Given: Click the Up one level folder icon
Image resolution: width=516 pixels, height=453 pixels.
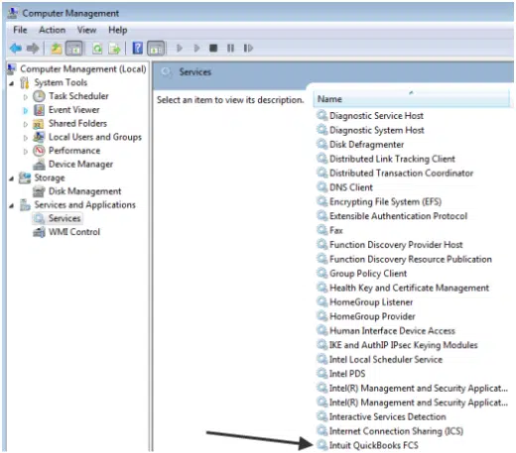Looking at the screenshot, I should tap(57, 49).
